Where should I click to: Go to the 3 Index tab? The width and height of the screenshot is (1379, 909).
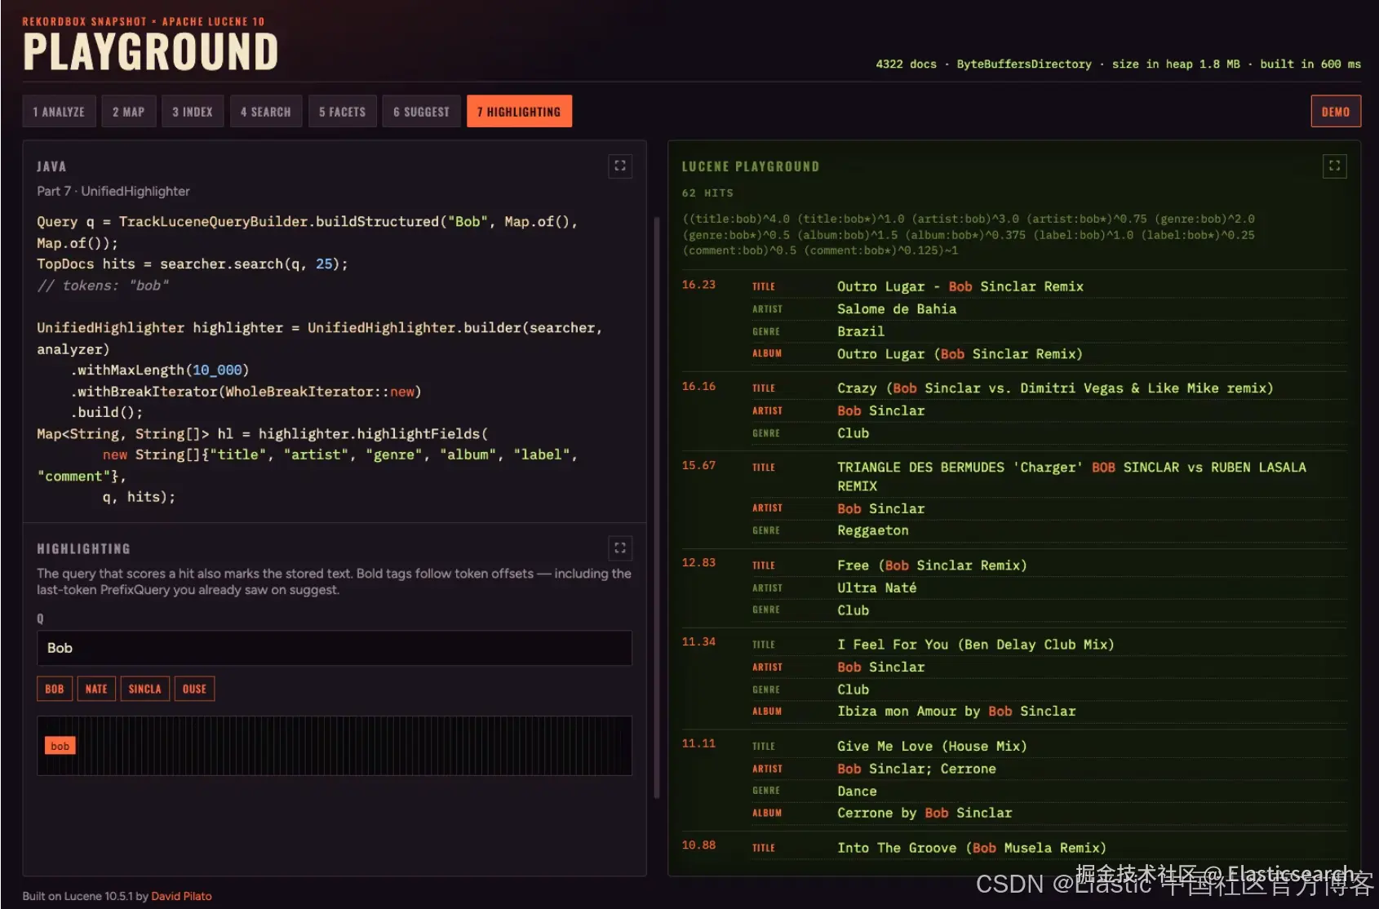coord(193,112)
